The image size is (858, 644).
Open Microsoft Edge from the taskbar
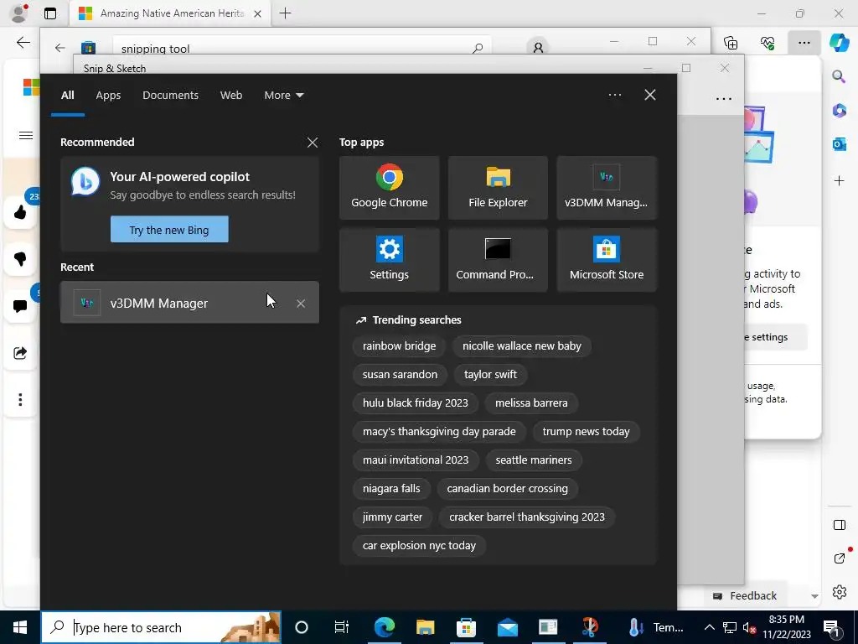384,627
